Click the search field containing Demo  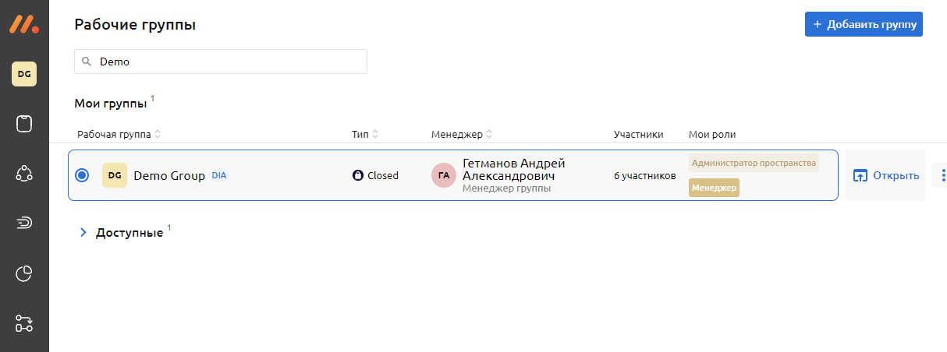(221, 62)
